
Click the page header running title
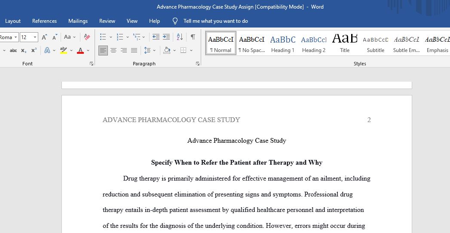(x=171, y=120)
